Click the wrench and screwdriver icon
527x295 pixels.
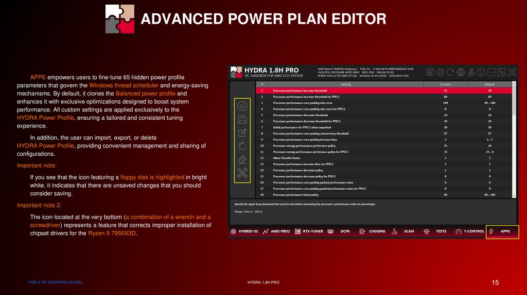point(242,173)
